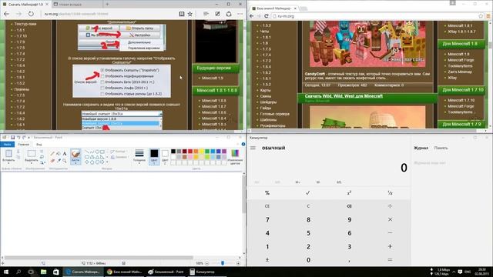This screenshot has width=493, height=277.
Task: Reload the page in Chrome
Action: tap(267, 16)
